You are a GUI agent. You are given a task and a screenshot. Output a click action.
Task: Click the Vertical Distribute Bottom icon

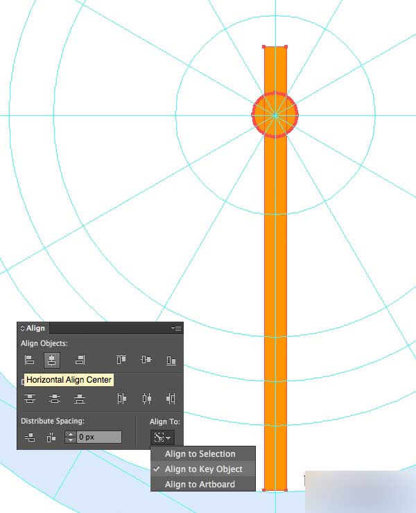[x=80, y=399]
